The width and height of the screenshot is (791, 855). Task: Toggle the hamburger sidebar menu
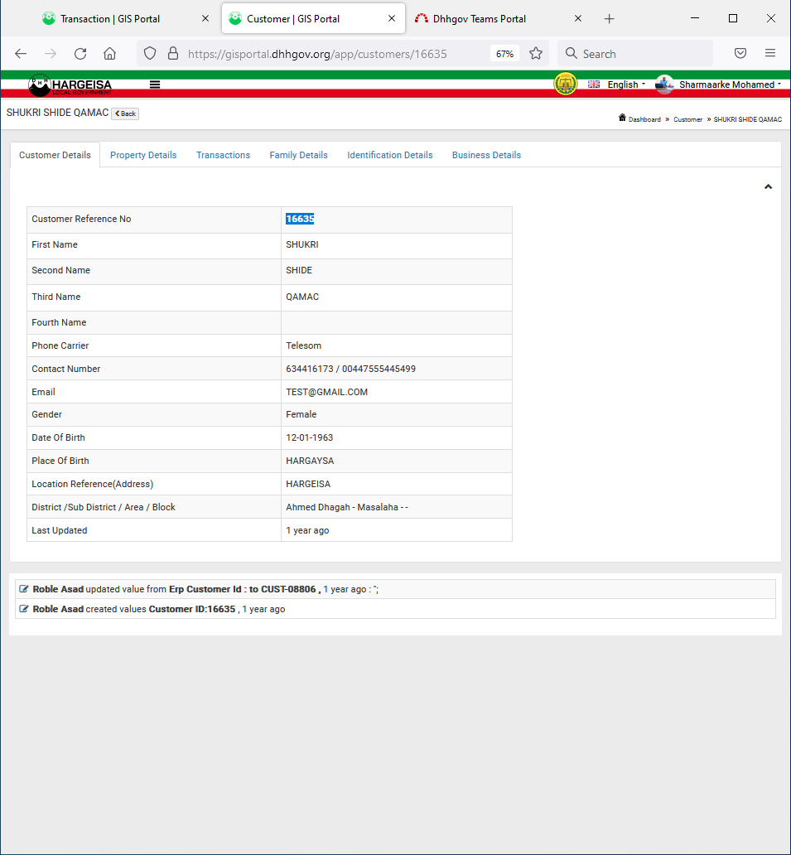click(155, 85)
